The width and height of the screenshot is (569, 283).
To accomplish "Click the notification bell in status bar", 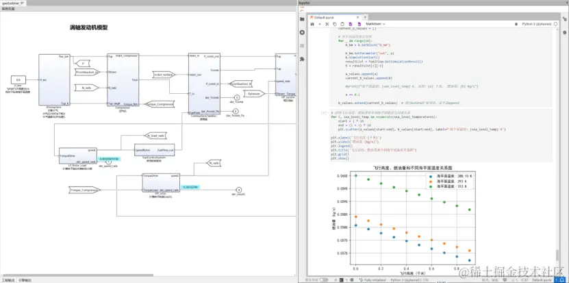I will click(563, 280).
